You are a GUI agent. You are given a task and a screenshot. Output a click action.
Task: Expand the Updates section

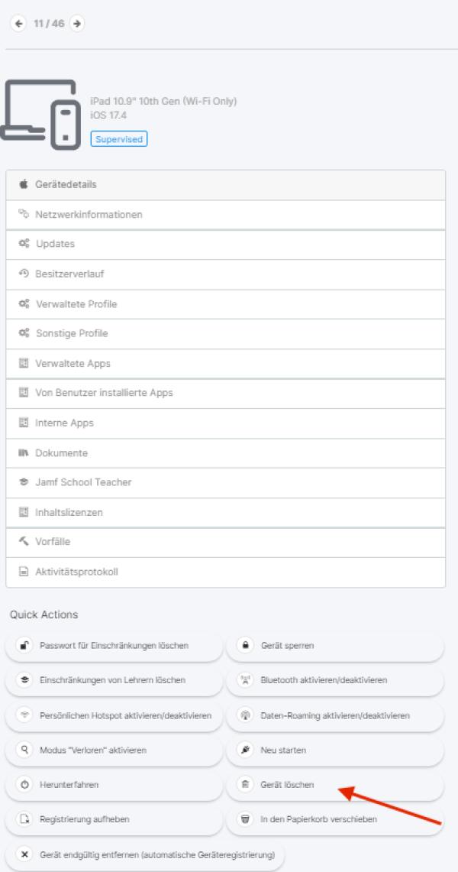[225, 245]
